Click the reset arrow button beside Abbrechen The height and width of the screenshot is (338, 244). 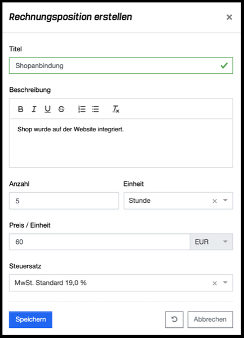pos(174,319)
